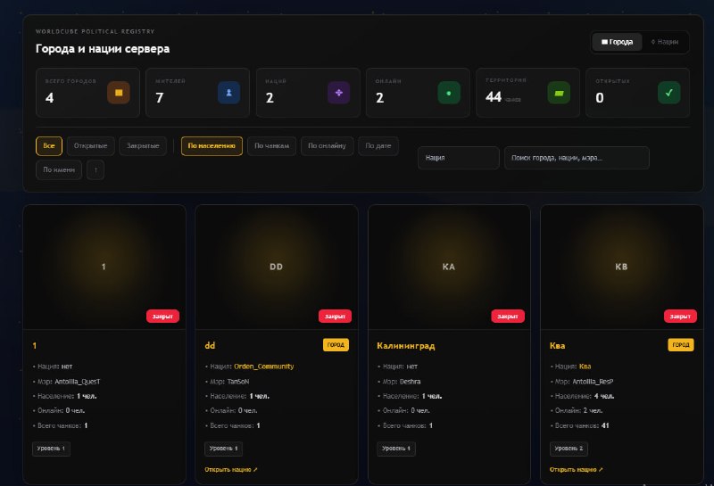This screenshot has width=714, height=486.
Task: Click the green territory map icon
Action: coord(559,93)
